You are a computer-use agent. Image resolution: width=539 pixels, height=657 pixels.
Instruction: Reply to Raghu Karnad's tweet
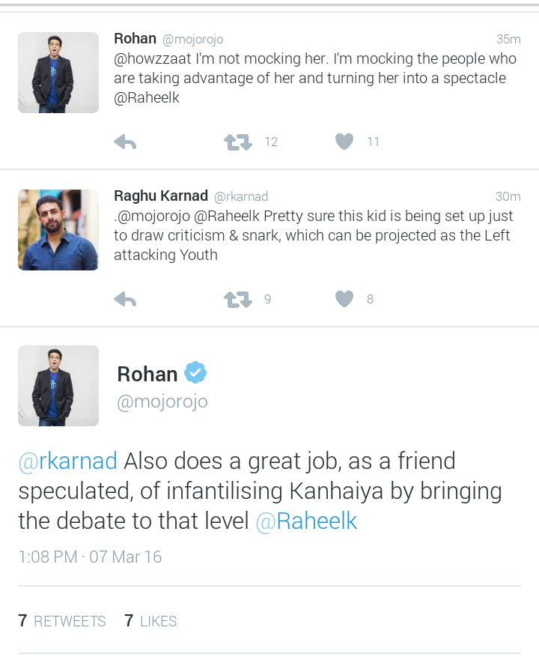point(125,300)
